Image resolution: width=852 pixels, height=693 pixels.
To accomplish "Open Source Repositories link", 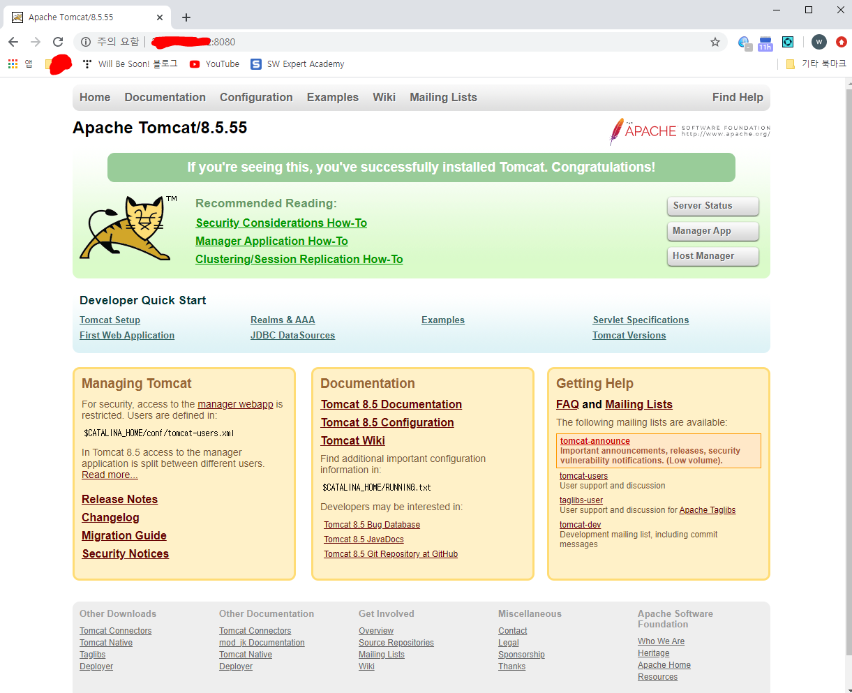I will tap(396, 643).
